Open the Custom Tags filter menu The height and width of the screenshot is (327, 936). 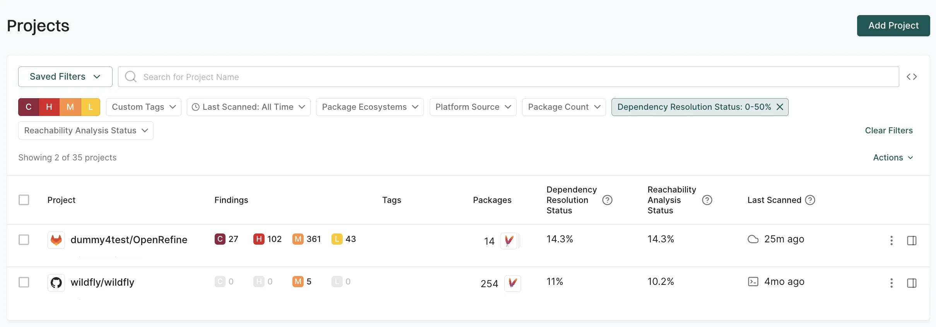pos(143,107)
